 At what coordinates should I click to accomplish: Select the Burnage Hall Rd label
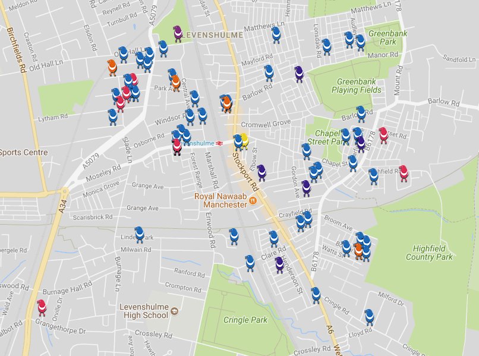(x=67, y=288)
